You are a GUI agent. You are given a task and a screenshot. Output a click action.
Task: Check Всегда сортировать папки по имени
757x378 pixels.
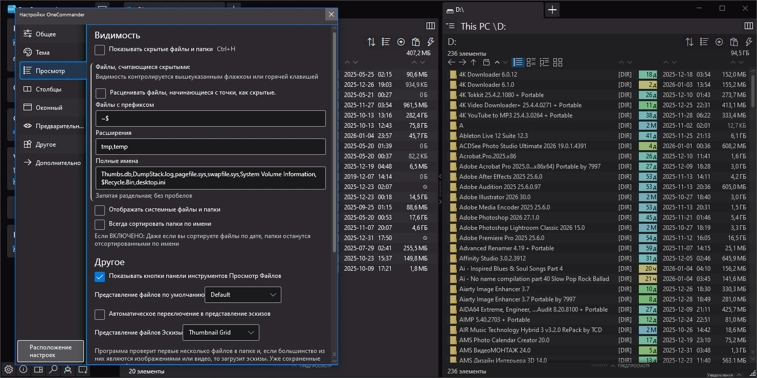(x=100, y=224)
